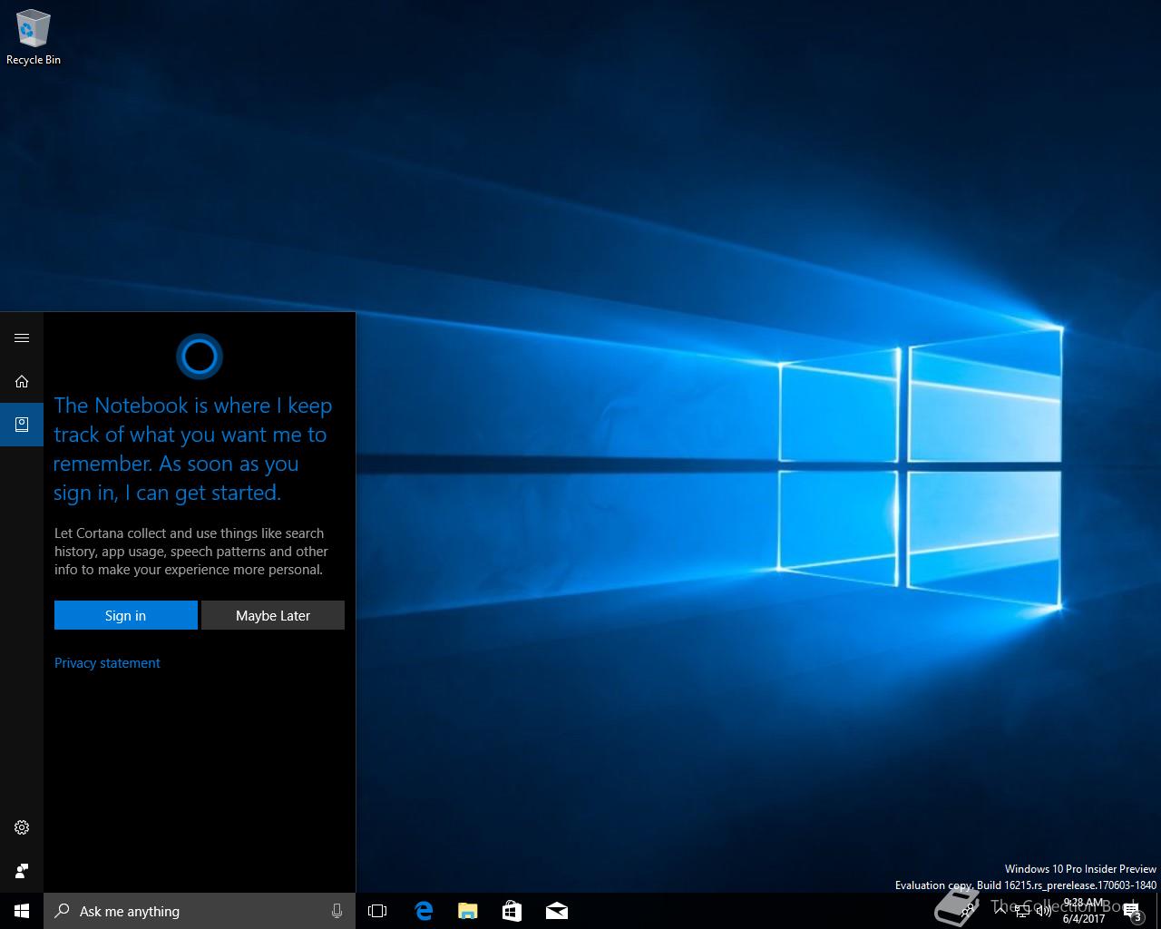Open Task View from taskbar
Image resolution: width=1161 pixels, height=929 pixels.
point(377,911)
